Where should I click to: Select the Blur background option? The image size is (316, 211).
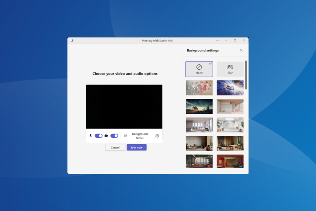230,69
